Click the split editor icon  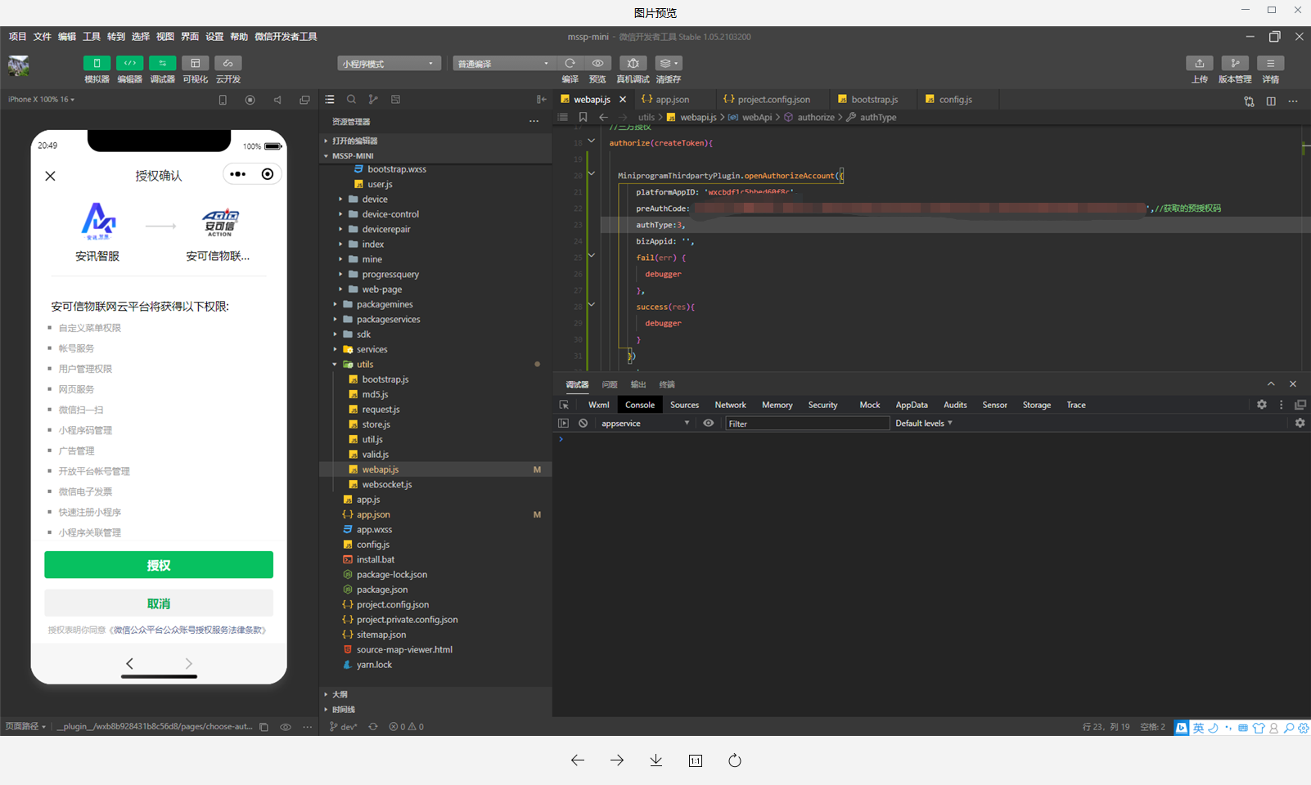pyautogui.click(x=1271, y=101)
